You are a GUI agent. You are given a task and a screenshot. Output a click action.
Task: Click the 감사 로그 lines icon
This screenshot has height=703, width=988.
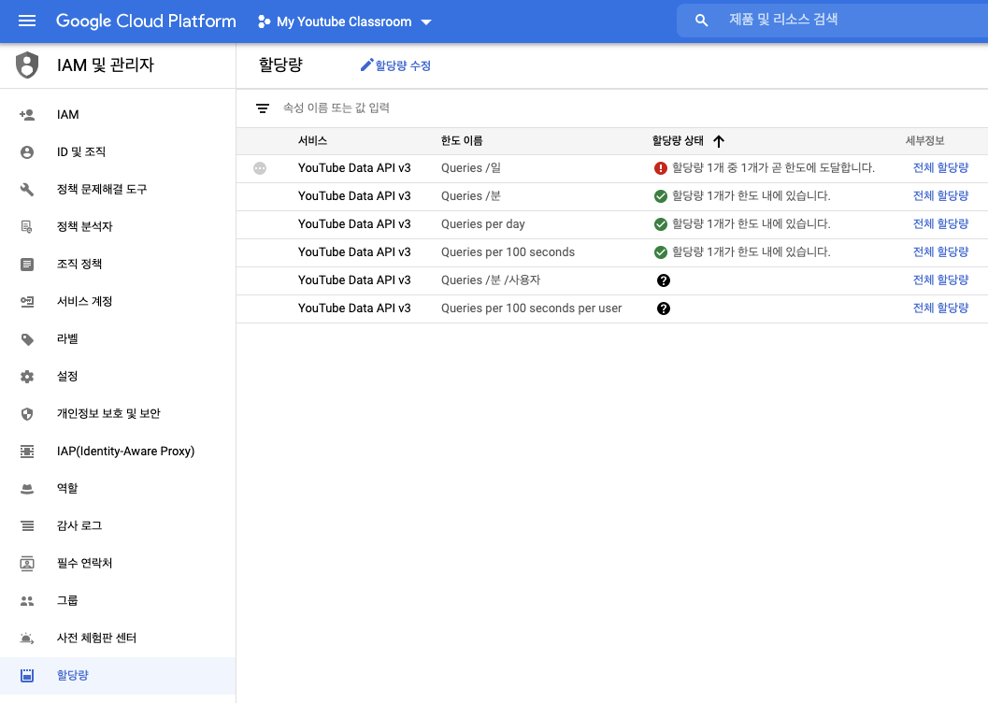coord(27,526)
